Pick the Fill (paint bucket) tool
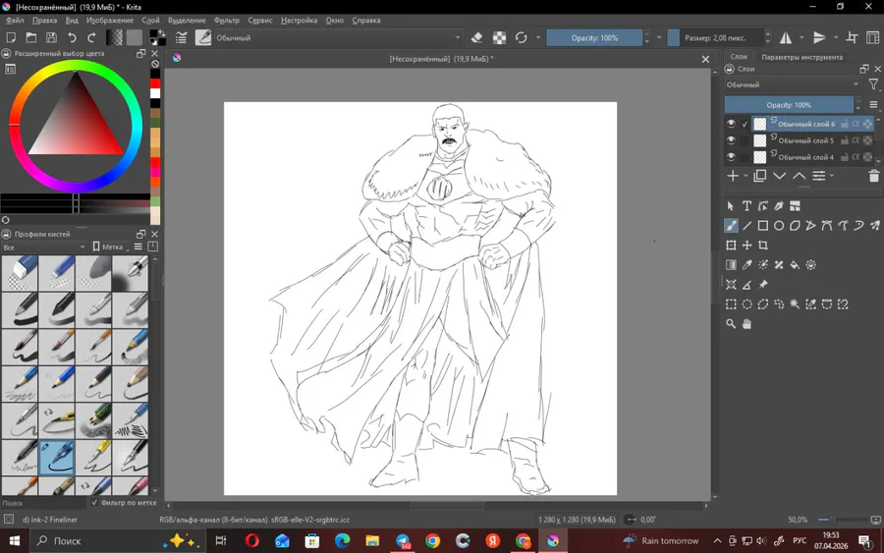The width and height of the screenshot is (884, 553). point(795,265)
